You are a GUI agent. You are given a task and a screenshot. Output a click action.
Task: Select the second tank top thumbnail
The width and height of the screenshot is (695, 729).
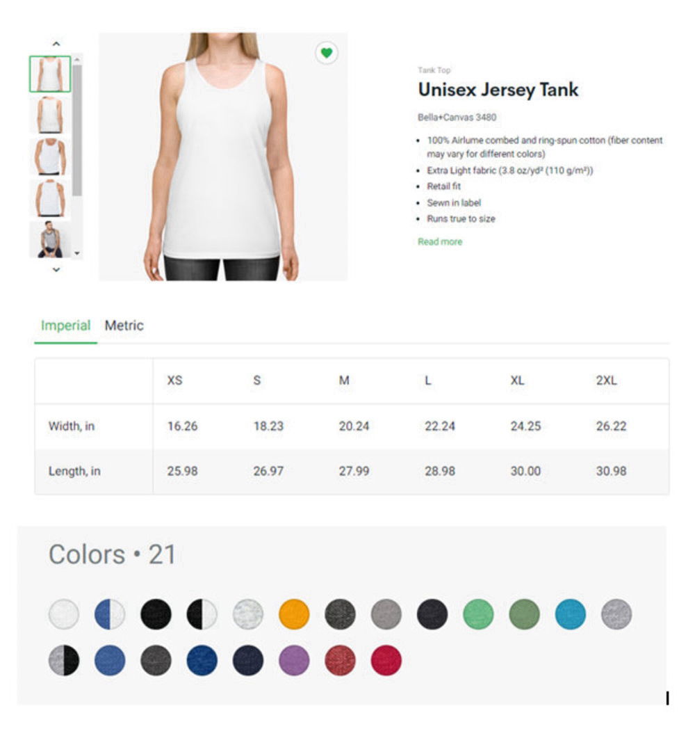coord(50,115)
